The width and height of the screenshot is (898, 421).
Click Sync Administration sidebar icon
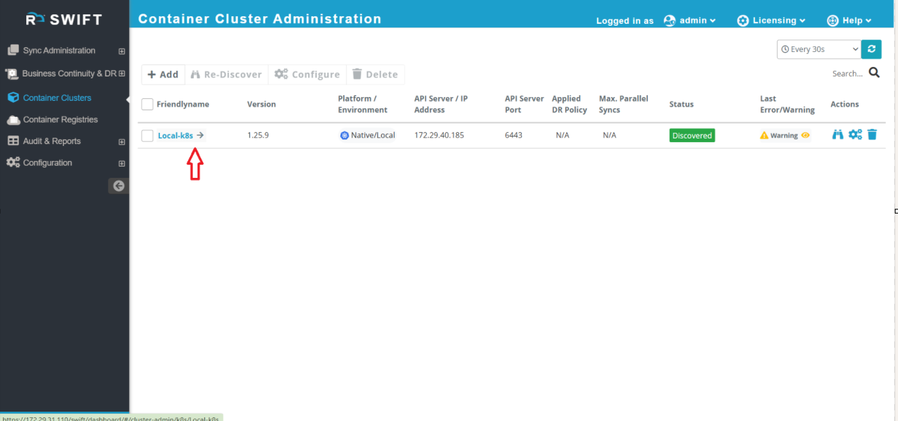13,50
